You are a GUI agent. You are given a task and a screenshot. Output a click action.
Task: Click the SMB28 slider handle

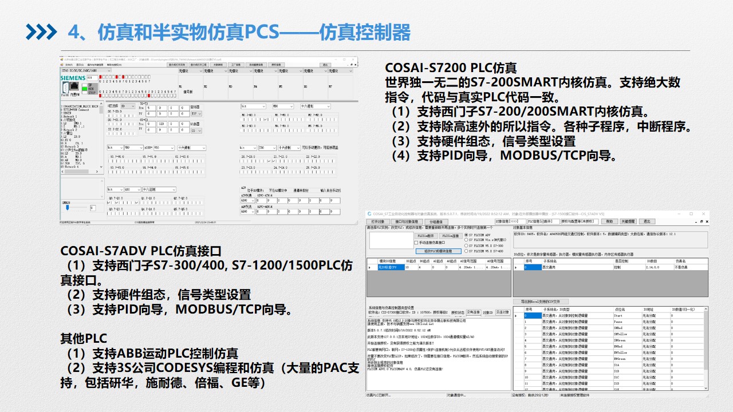[x=67, y=207]
